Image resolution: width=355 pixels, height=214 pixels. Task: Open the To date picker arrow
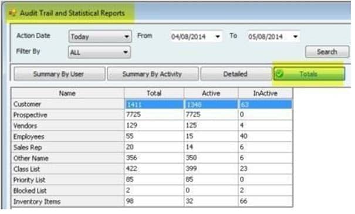pos(295,36)
